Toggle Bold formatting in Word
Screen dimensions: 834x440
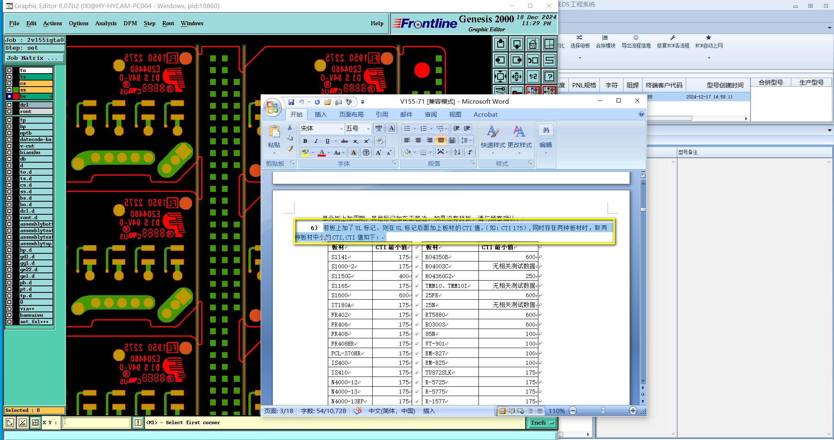pos(305,141)
